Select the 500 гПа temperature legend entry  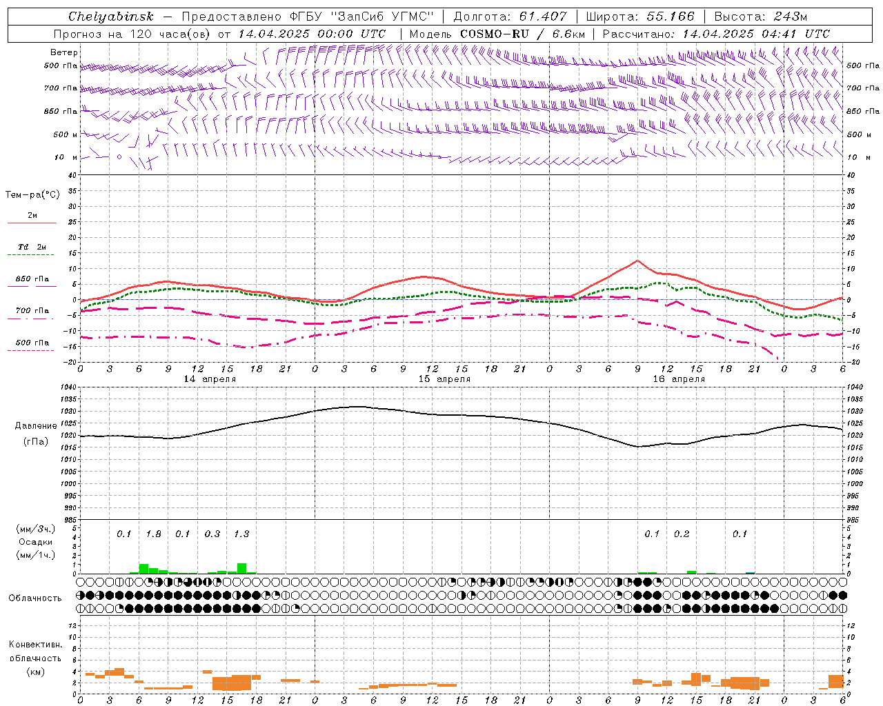pos(32,343)
